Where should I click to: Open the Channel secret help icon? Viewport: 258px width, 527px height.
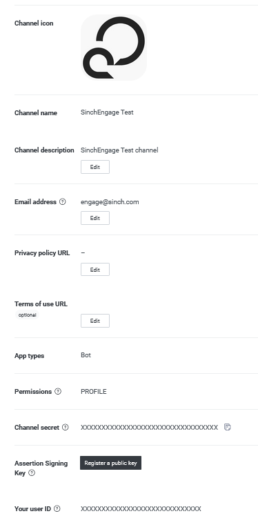66,427
